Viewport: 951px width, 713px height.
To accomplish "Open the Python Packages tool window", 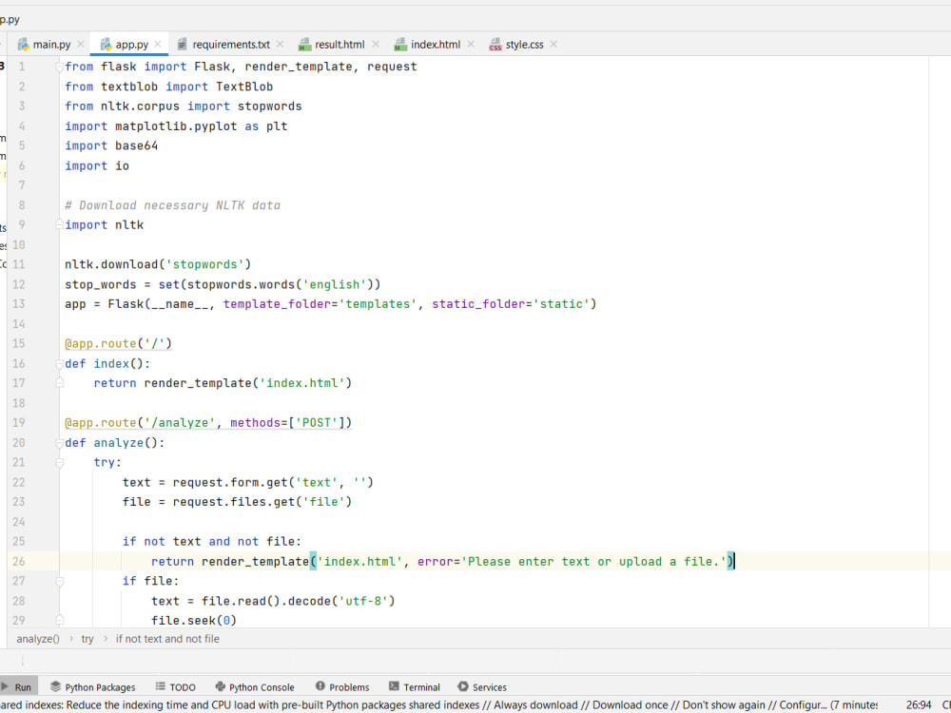I will 93,687.
